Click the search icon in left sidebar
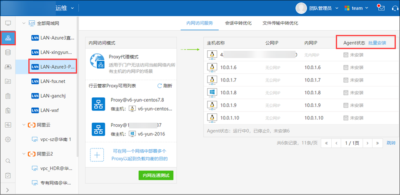Image resolution: width=400 pixels, height=195 pixels. click(x=8, y=161)
